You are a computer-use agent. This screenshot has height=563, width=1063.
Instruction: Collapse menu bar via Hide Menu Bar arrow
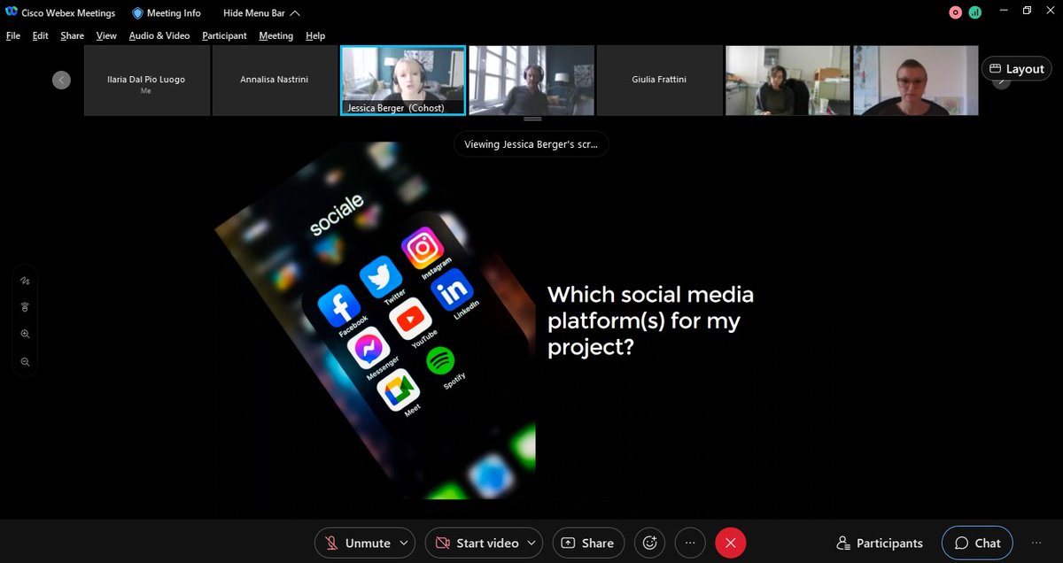pos(295,13)
